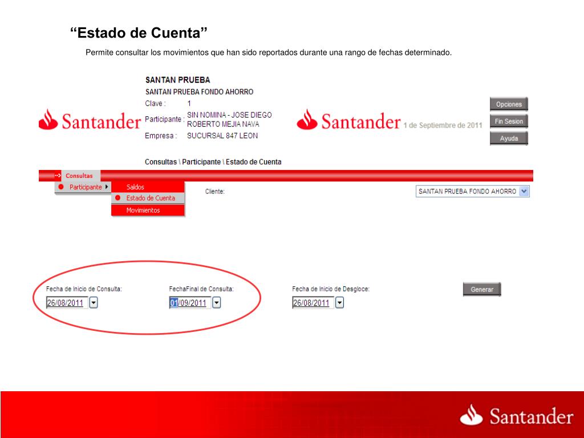
Task: Click the Santander logo next to the date
Action: coord(348,120)
